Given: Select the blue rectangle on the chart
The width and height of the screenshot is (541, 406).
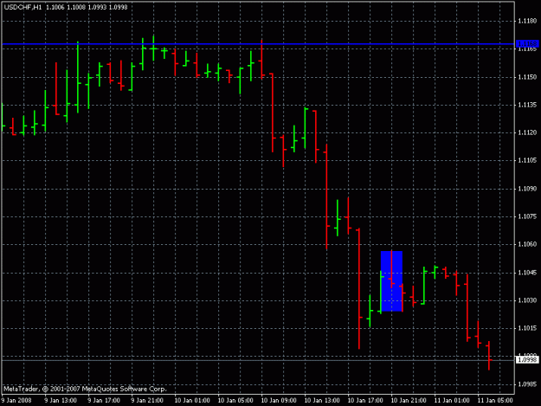Looking at the screenshot, I should (x=391, y=281).
